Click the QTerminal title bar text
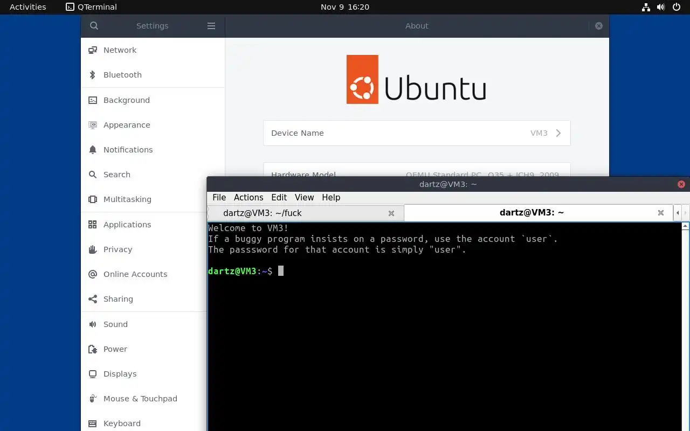This screenshot has width=690, height=431. [x=448, y=184]
